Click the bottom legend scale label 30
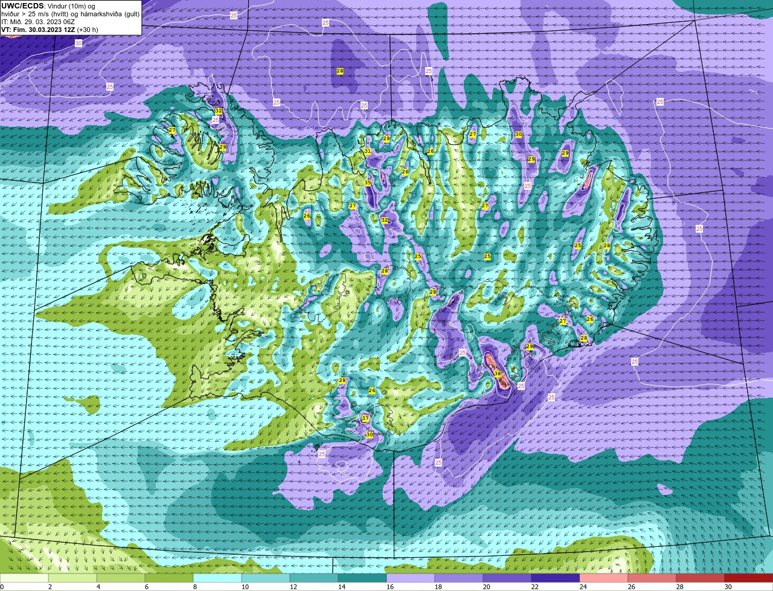The image size is (773, 591). click(x=728, y=587)
